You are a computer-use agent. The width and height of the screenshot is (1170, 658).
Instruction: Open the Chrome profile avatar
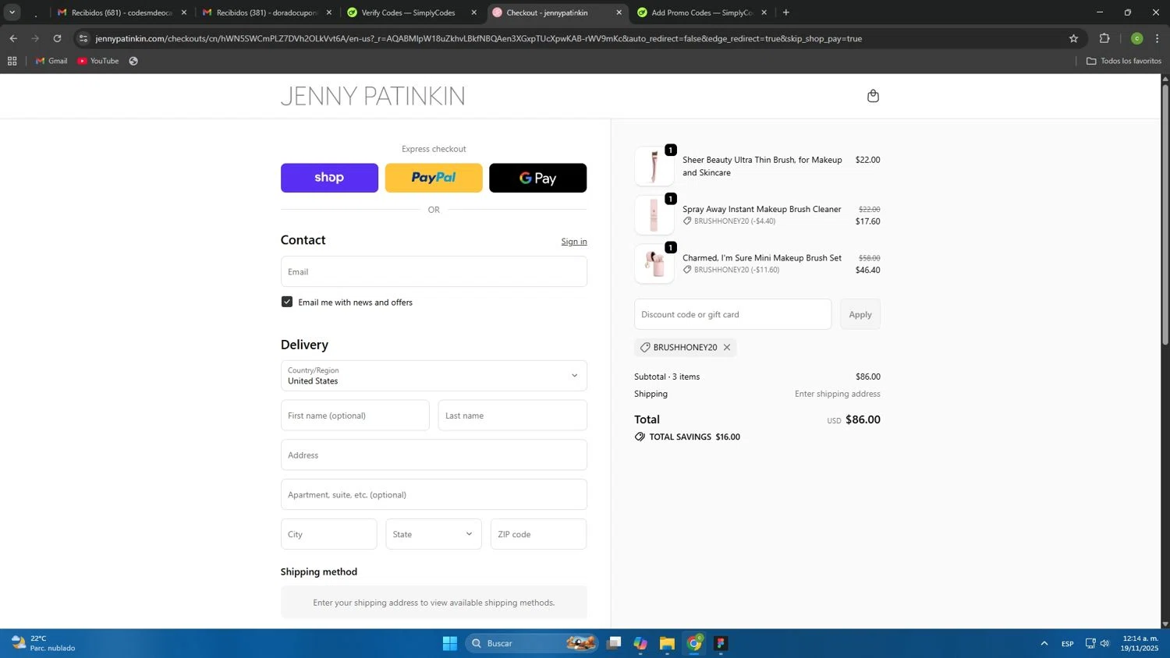[x=1136, y=38]
